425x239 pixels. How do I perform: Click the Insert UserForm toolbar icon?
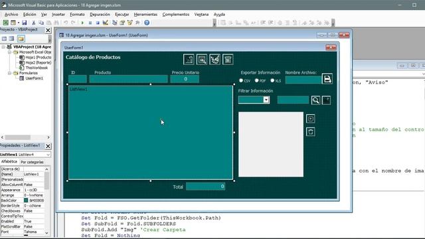[13, 23]
